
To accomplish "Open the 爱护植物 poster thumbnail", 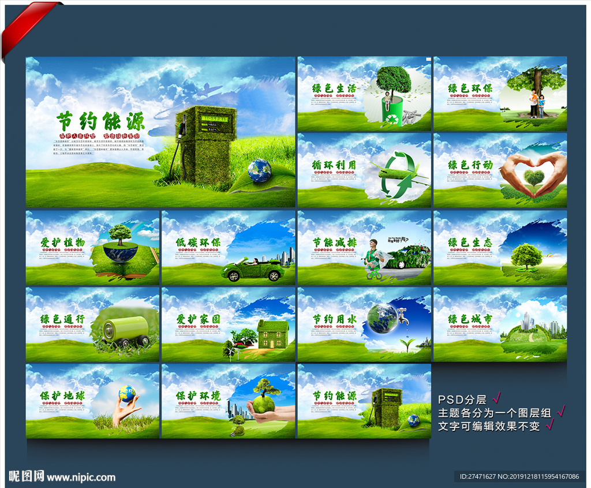I will click(x=92, y=247).
